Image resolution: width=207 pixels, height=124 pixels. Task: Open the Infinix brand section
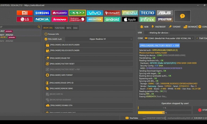click(x=147, y=19)
